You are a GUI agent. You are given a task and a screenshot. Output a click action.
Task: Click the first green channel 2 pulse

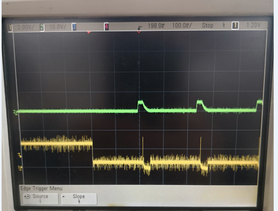(143, 106)
